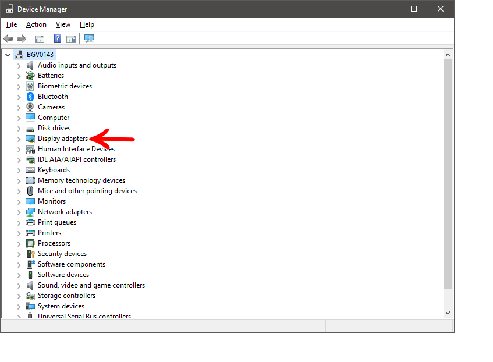493x362 pixels.
Task: Select the Disk drives label
Action: coord(54,128)
